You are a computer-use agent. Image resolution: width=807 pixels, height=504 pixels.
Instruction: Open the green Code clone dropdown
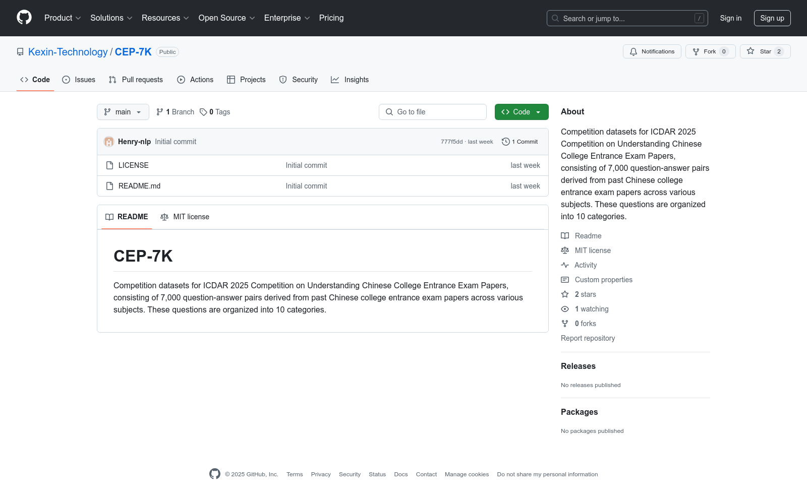coord(522,112)
